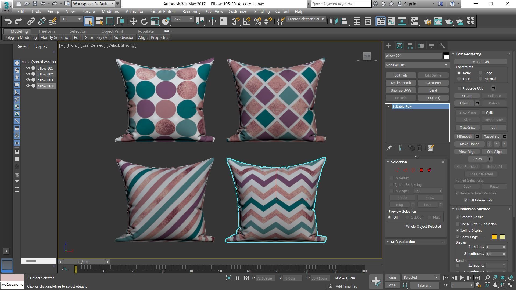Switch to the Object Paint ribbon tab

coord(112,31)
